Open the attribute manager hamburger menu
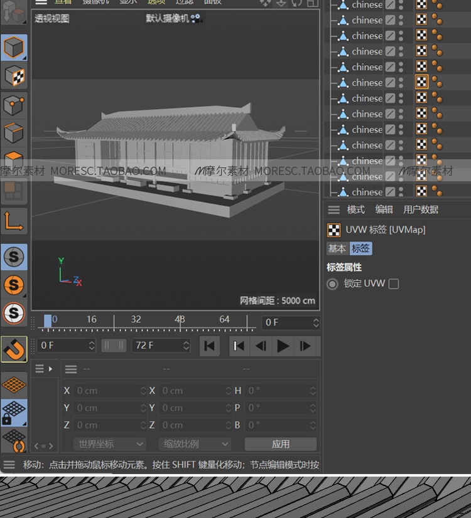The width and height of the screenshot is (471, 518). (x=333, y=210)
